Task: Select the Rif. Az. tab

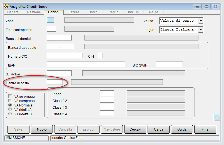Action: (x=154, y=12)
